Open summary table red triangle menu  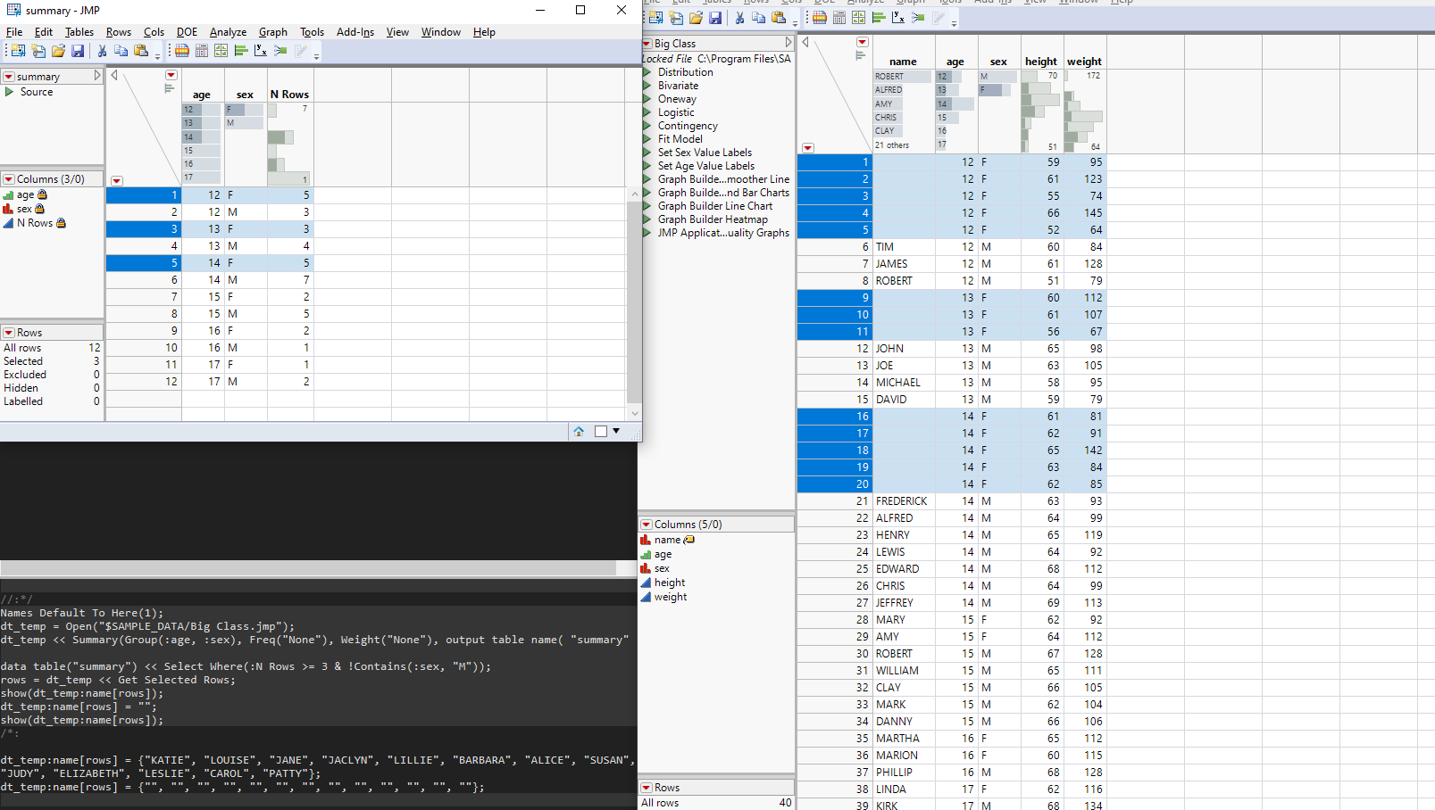tap(8, 77)
